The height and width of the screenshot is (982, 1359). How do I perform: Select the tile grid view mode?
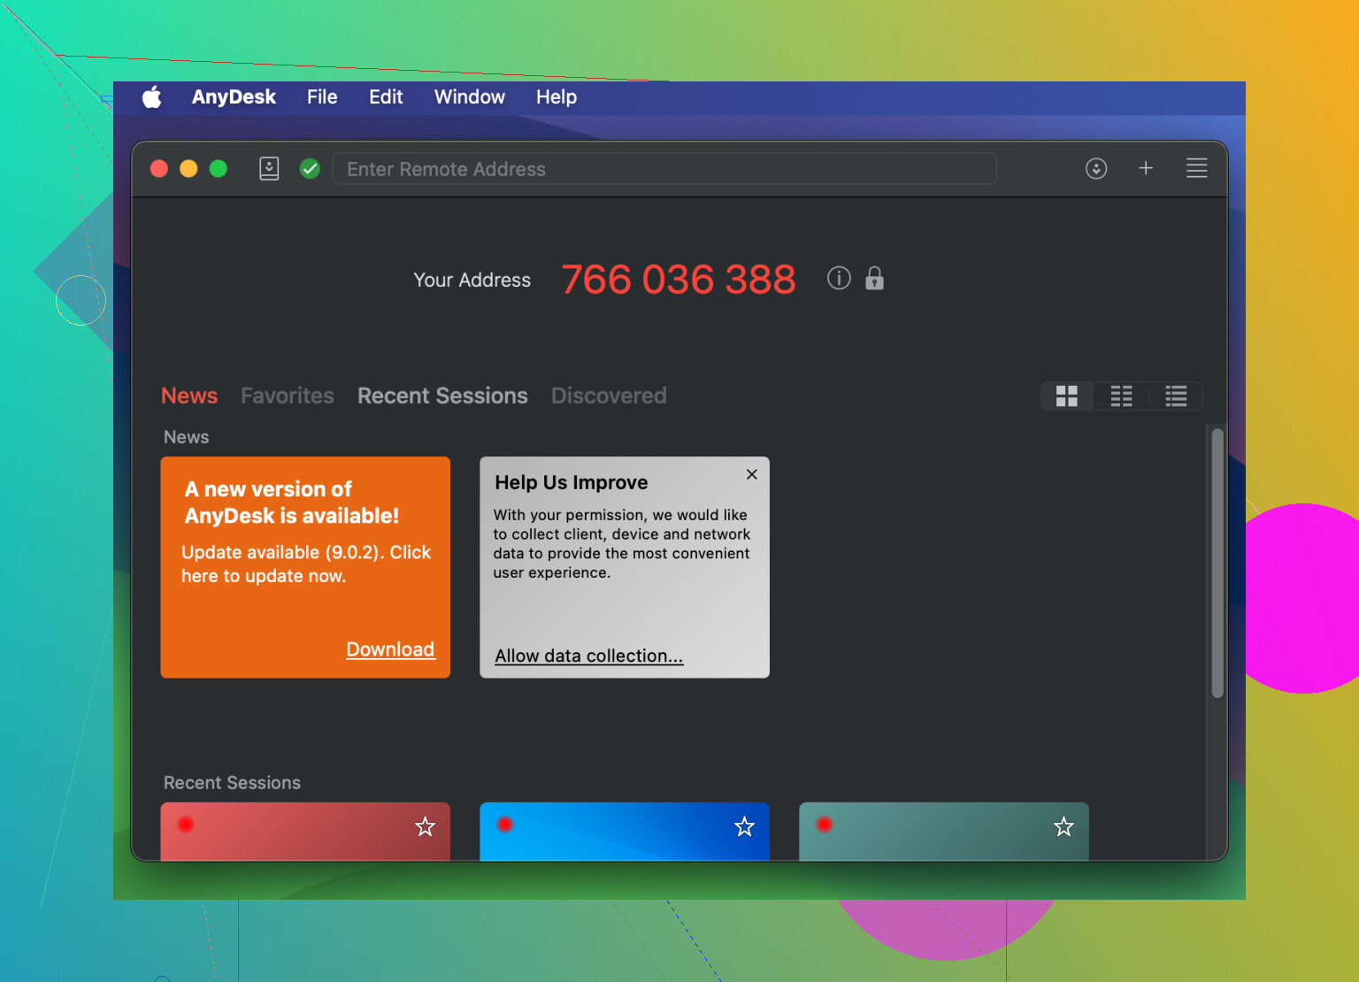(1067, 396)
